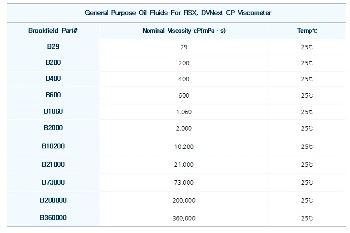Viewport: 350px width, 233px height.
Task: Click the 1,060 viscosity value
Action: (x=184, y=112)
